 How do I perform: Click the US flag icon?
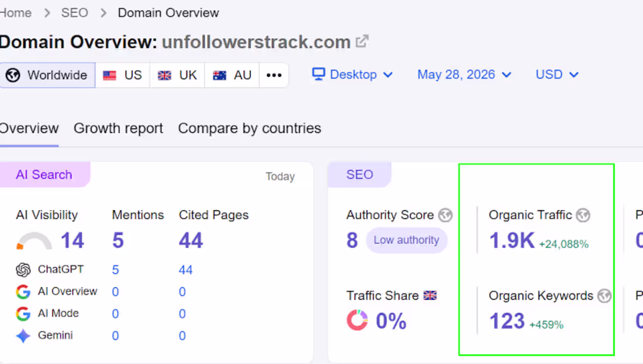pyautogui.click(x=109, y=75)
